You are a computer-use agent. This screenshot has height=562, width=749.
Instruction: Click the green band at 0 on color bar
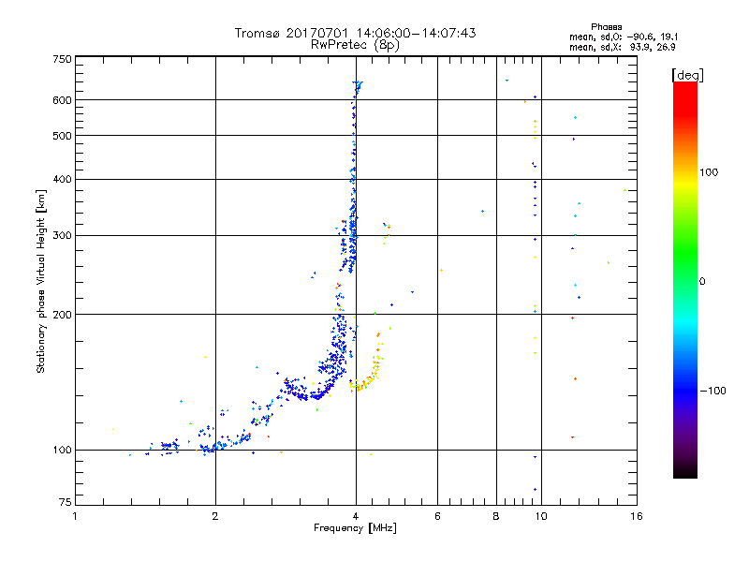685,281
